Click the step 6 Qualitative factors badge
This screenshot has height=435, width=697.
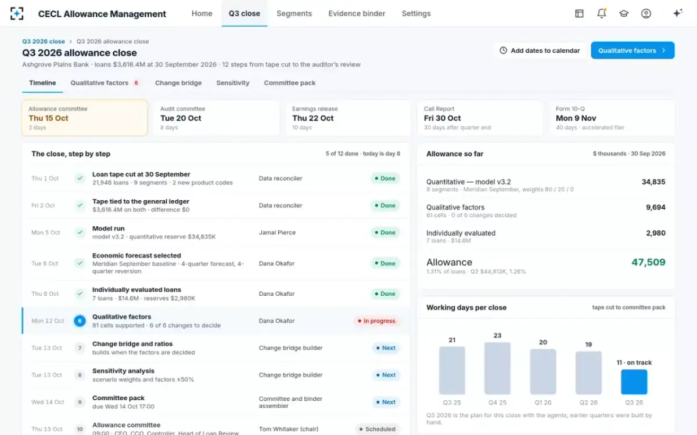click(80, 321)
